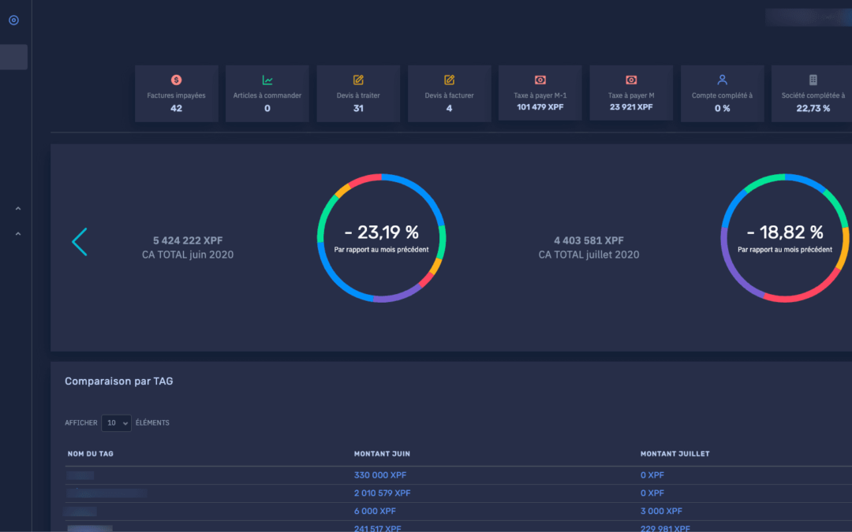Click the Articles à commander chart icon

[267, 80]
